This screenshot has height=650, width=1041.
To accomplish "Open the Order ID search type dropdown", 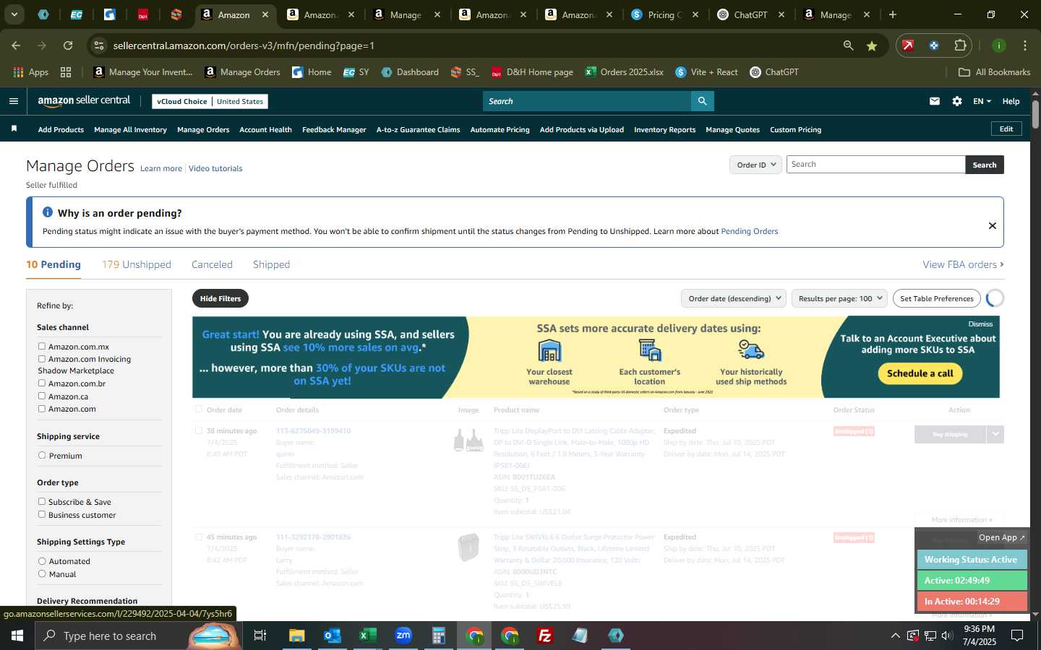I will tap(755, 165).
